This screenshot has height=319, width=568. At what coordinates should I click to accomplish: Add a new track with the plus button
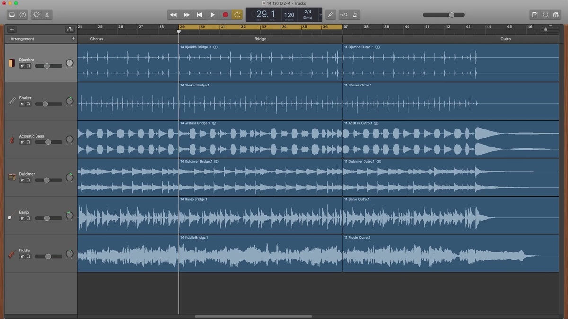point(12,29)
